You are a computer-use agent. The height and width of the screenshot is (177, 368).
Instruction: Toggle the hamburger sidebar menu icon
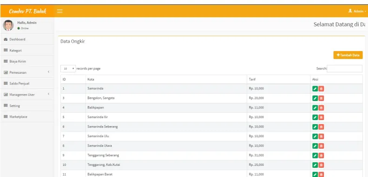point(60,11)
